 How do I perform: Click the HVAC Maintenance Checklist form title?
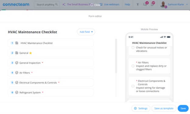[x=33, y=32]
